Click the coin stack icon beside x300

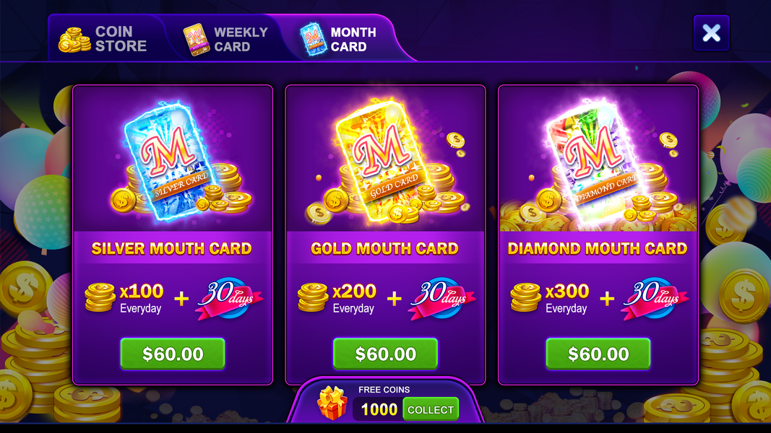(525, 297)
